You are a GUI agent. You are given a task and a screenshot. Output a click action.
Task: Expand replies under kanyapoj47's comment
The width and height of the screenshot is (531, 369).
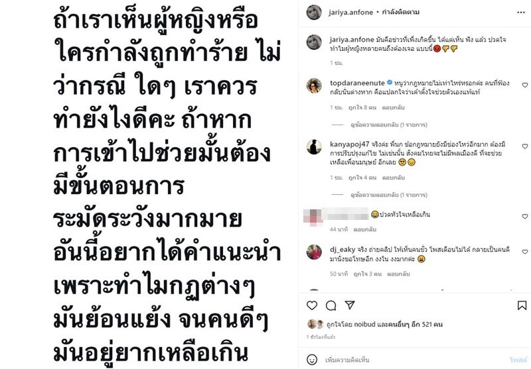pos(389,195)
